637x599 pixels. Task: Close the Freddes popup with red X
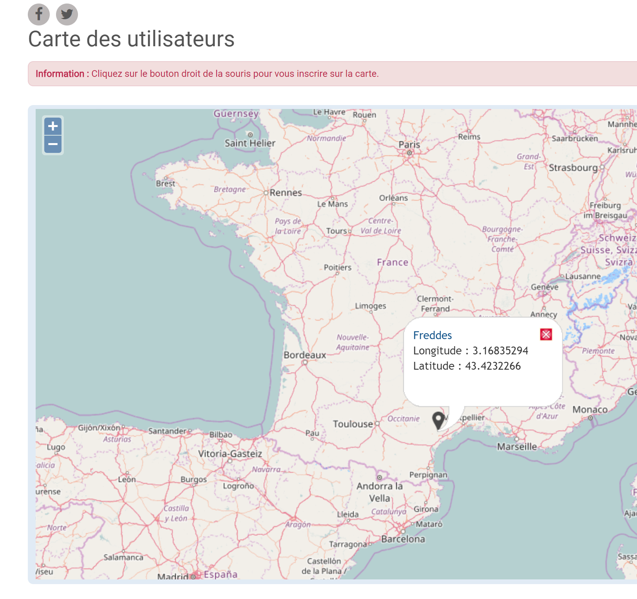point(546,334)
